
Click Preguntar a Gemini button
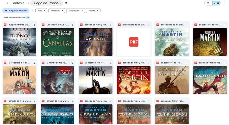pyautogui.click(x=16, y=10)
